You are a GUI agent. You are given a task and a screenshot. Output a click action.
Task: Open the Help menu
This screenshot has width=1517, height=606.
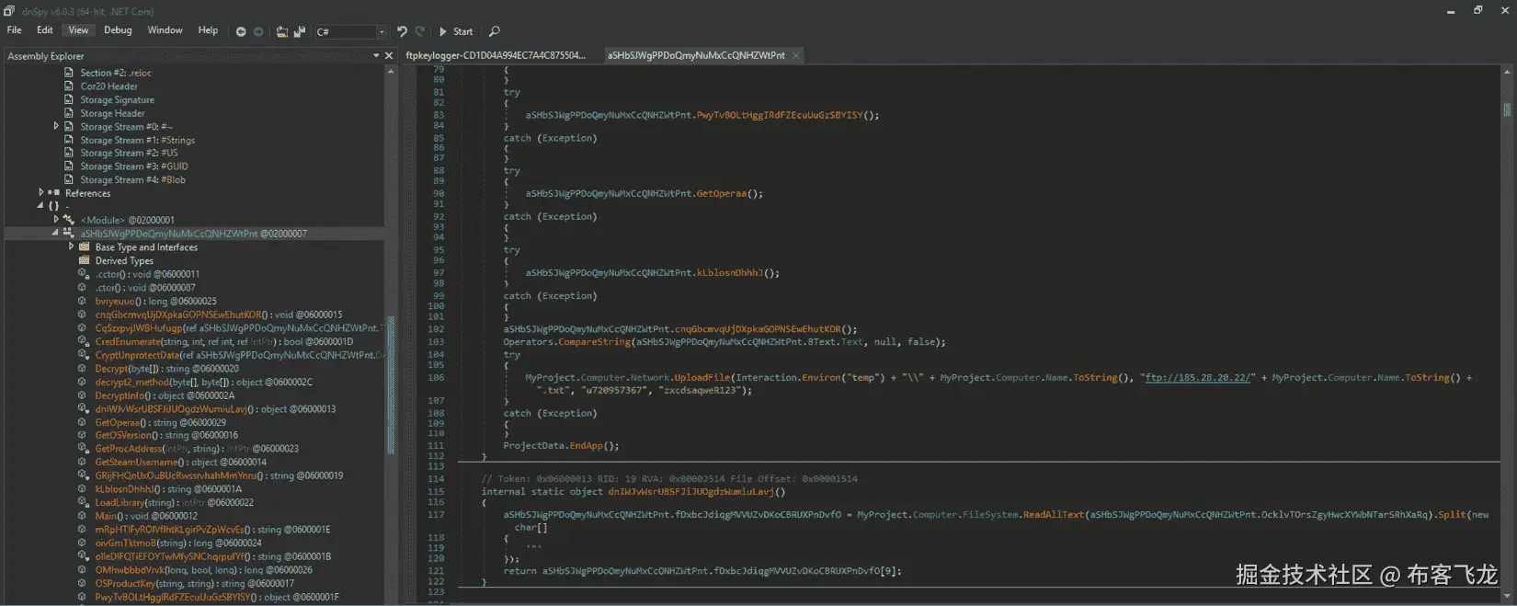[x=209, y=30]
